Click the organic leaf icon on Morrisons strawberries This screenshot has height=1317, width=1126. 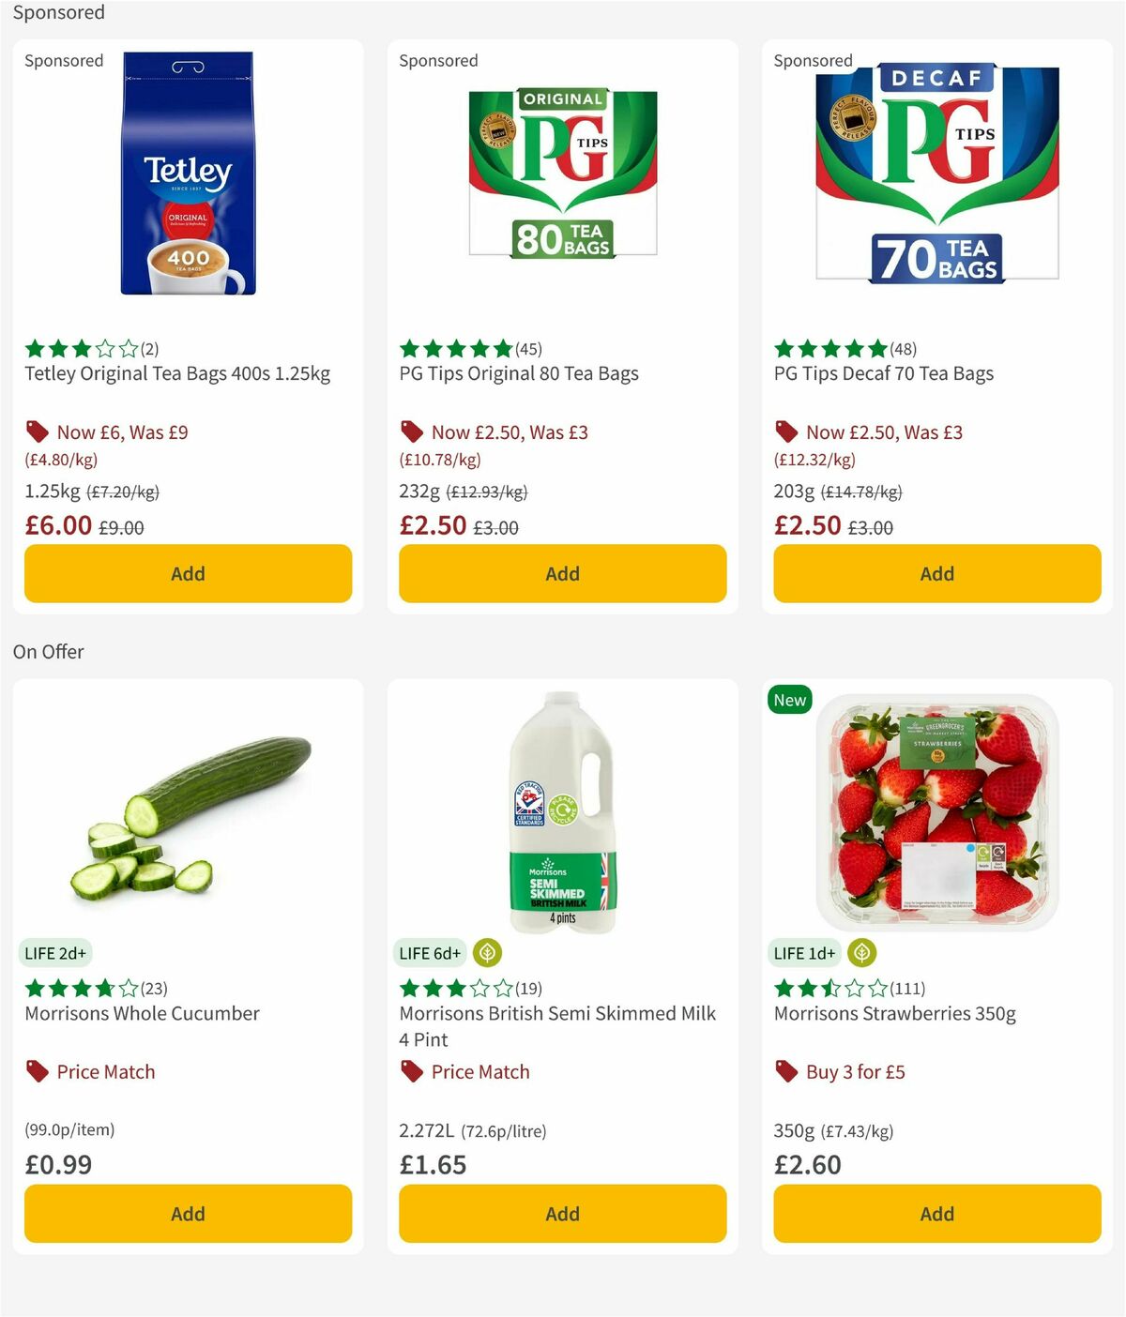[x=863, y=952]
